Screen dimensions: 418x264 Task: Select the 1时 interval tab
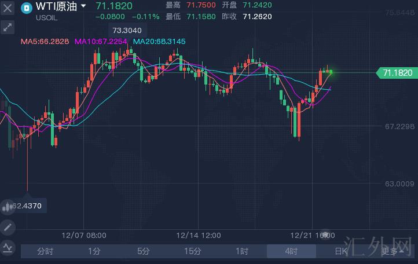coord(242,251)
